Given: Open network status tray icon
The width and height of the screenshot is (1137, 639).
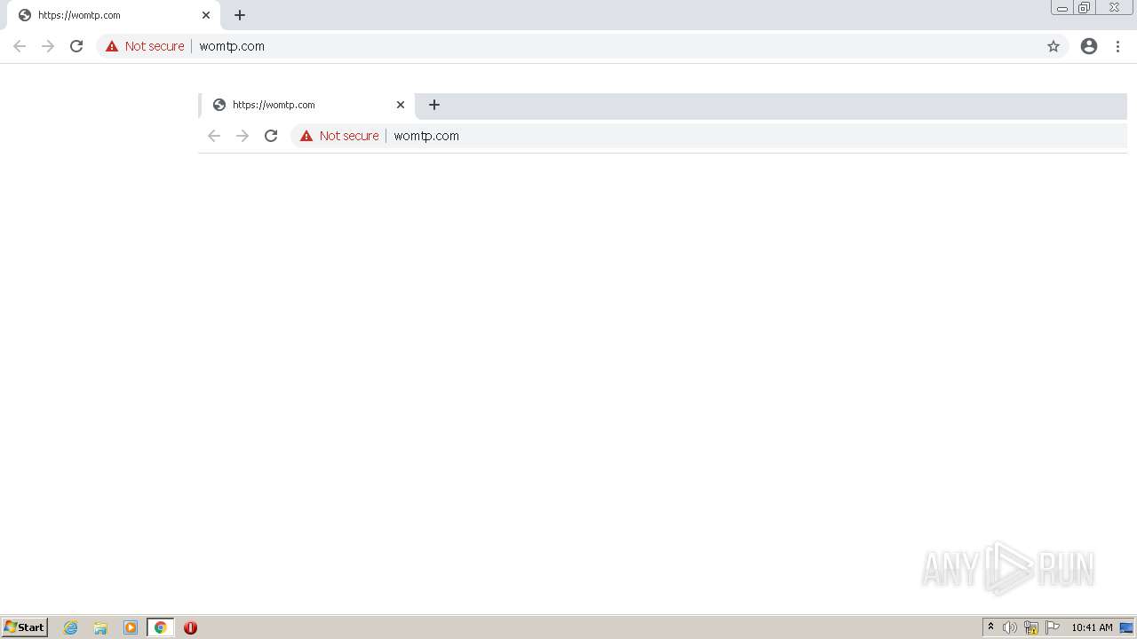Looking at the screenshot, I should pyautogui.click(x=1031, y=627).
